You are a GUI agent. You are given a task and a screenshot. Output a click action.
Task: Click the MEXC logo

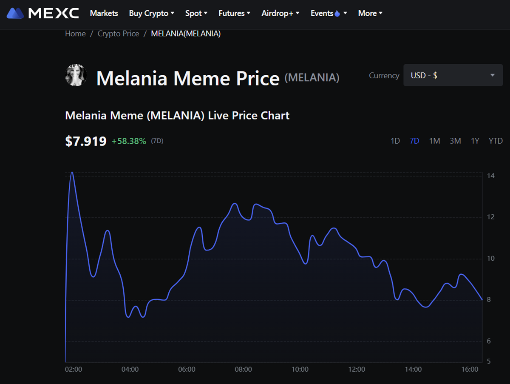[42, 13]
